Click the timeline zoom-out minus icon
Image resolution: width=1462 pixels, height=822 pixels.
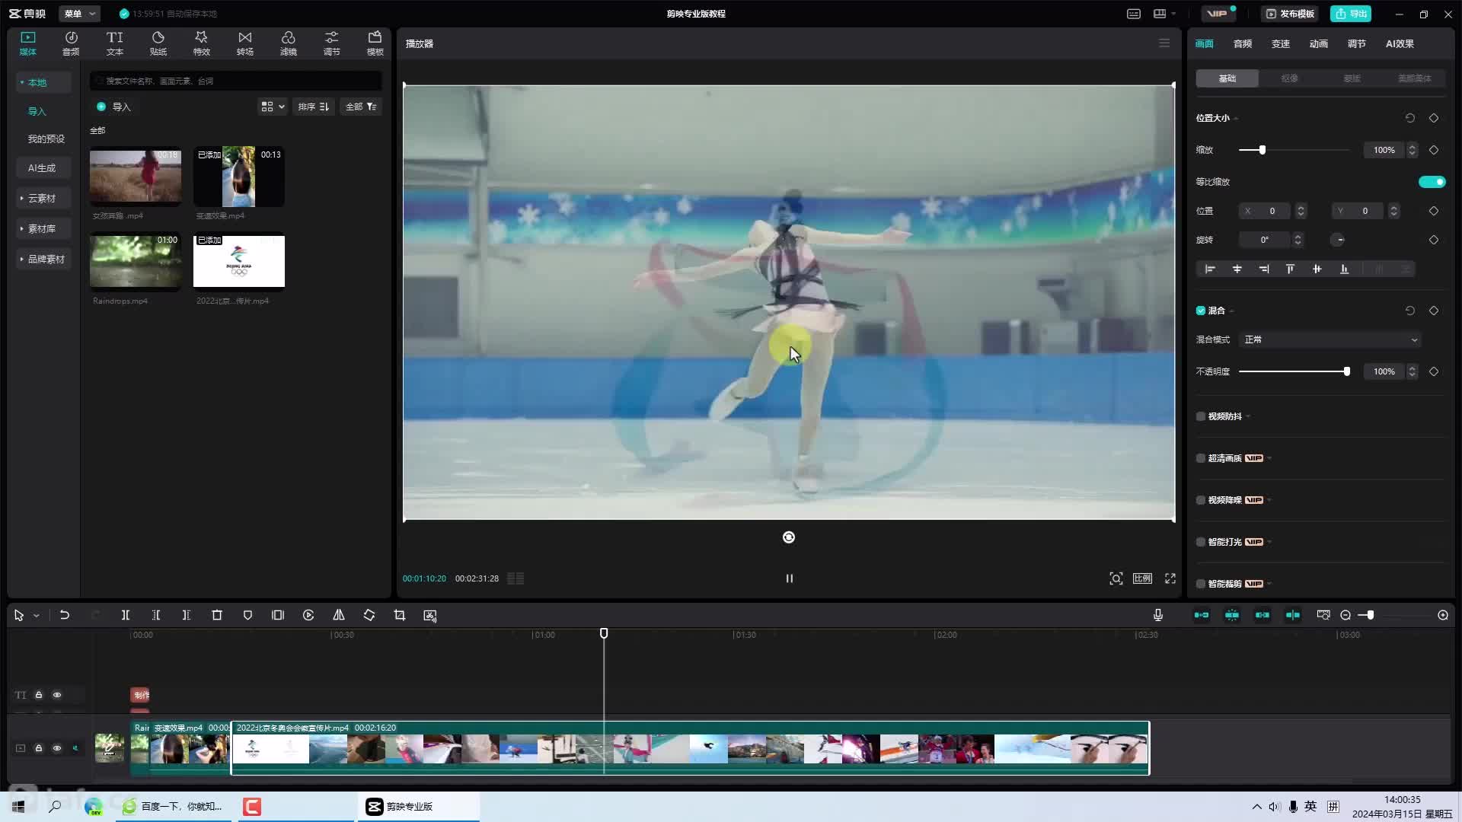pos(1345,615)
